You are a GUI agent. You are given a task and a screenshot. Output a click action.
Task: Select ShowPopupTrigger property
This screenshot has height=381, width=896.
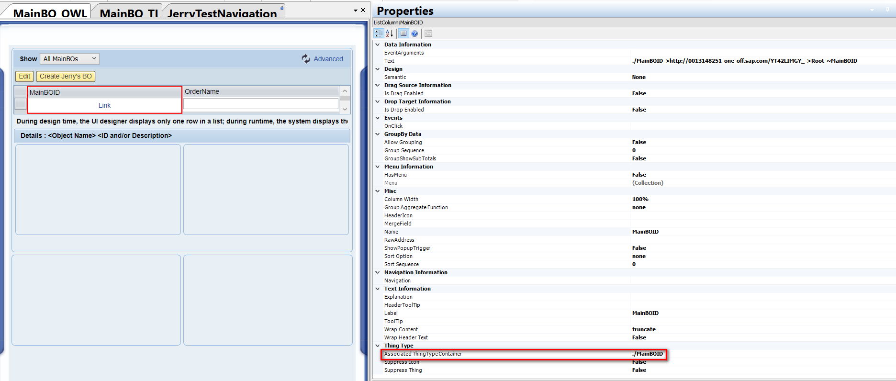tap(634, 248)
